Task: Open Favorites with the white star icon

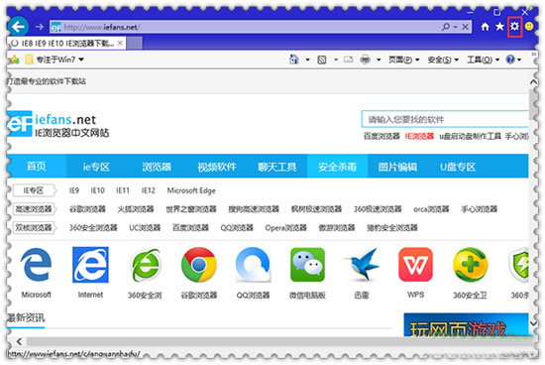Action: click(499, 27)
